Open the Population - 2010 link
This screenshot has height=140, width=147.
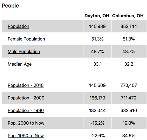point(26,85)
